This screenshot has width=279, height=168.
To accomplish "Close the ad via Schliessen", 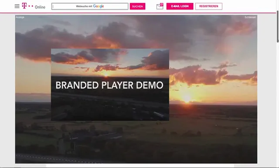I will click(250, 17).
